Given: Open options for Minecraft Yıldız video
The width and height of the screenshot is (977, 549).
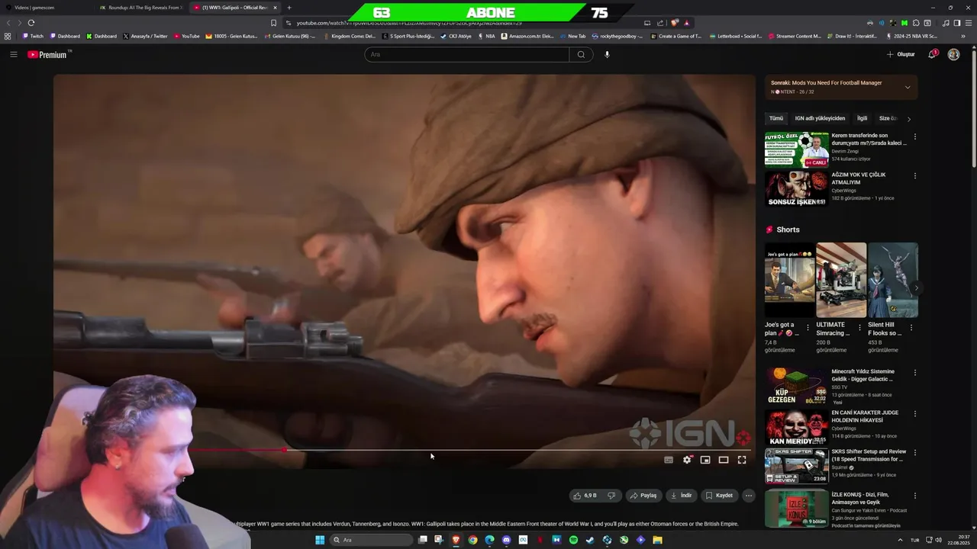Looking at the screenshot, I should tap(915, 373).
